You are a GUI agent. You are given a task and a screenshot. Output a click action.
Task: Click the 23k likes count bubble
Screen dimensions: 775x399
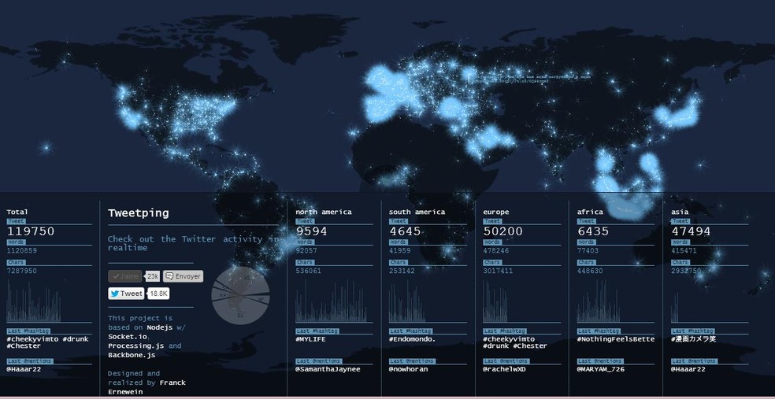tap(152, 276)
